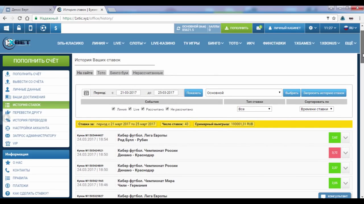Open the mobile phone apps icon

tap(31, 28)
